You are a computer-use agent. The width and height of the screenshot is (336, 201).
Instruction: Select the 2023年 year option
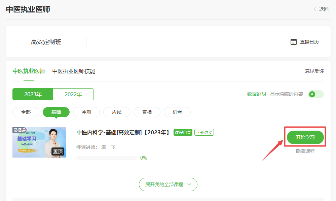point(33,94)
